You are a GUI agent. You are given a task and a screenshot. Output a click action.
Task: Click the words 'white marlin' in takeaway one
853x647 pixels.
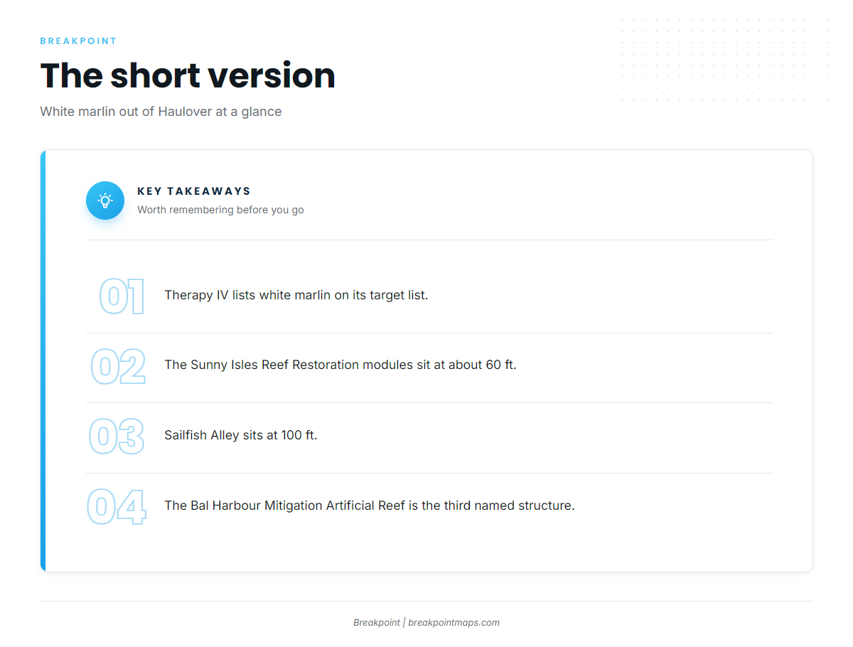pyautogui.click(x=295, y=295)
